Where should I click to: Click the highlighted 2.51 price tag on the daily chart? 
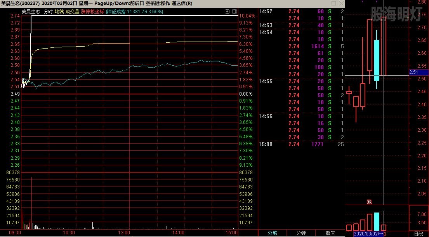(x=419, y=72)
